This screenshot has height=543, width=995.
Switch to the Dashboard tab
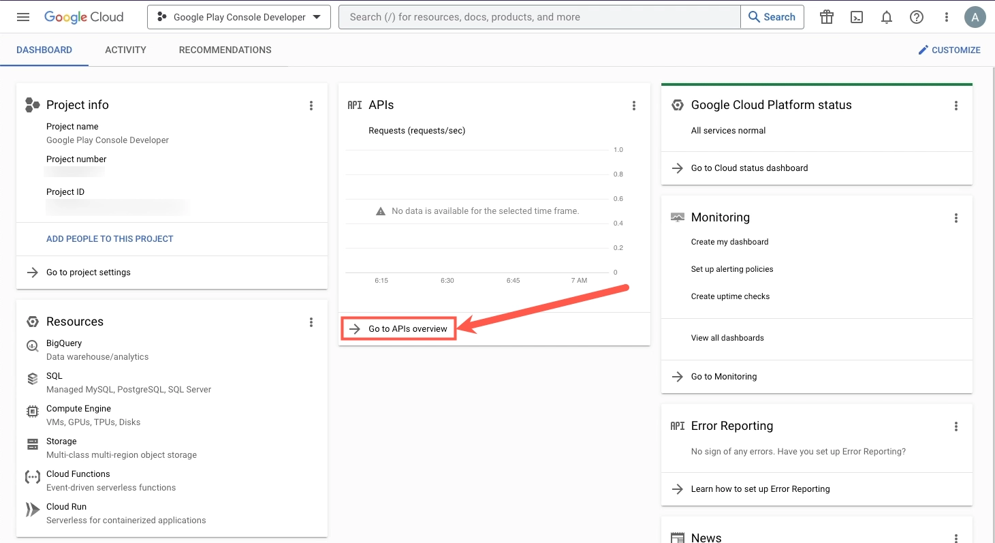tap(44, 50)
